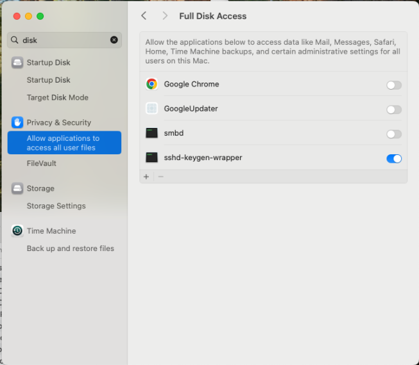Clear the search field text
This screenshot has height=365, width=419.
coord(114,40)
